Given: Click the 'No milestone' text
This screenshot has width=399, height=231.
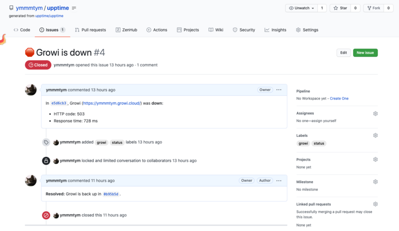Looking at the screenshot, I should click(307, 189).
